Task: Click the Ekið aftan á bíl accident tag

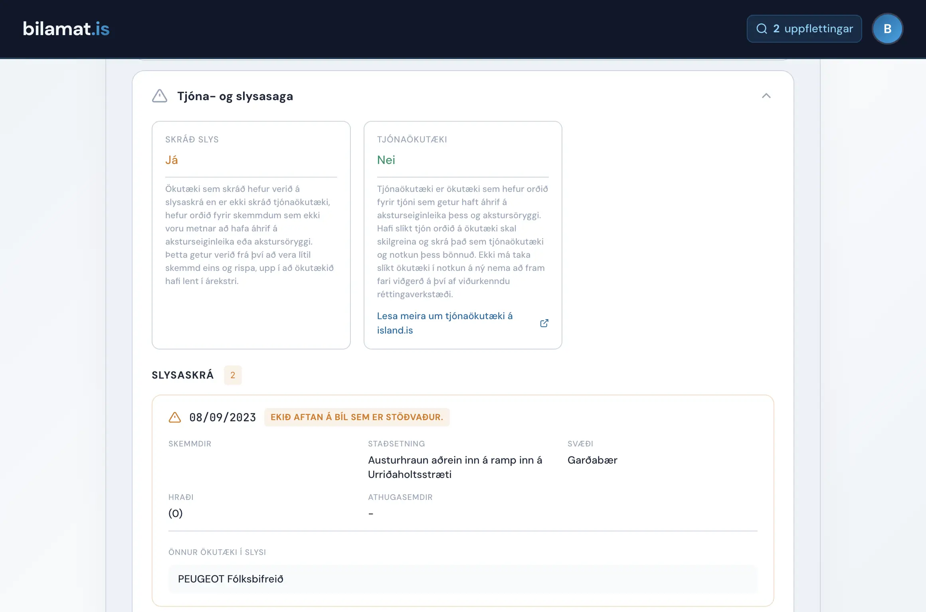Action: 357,417
